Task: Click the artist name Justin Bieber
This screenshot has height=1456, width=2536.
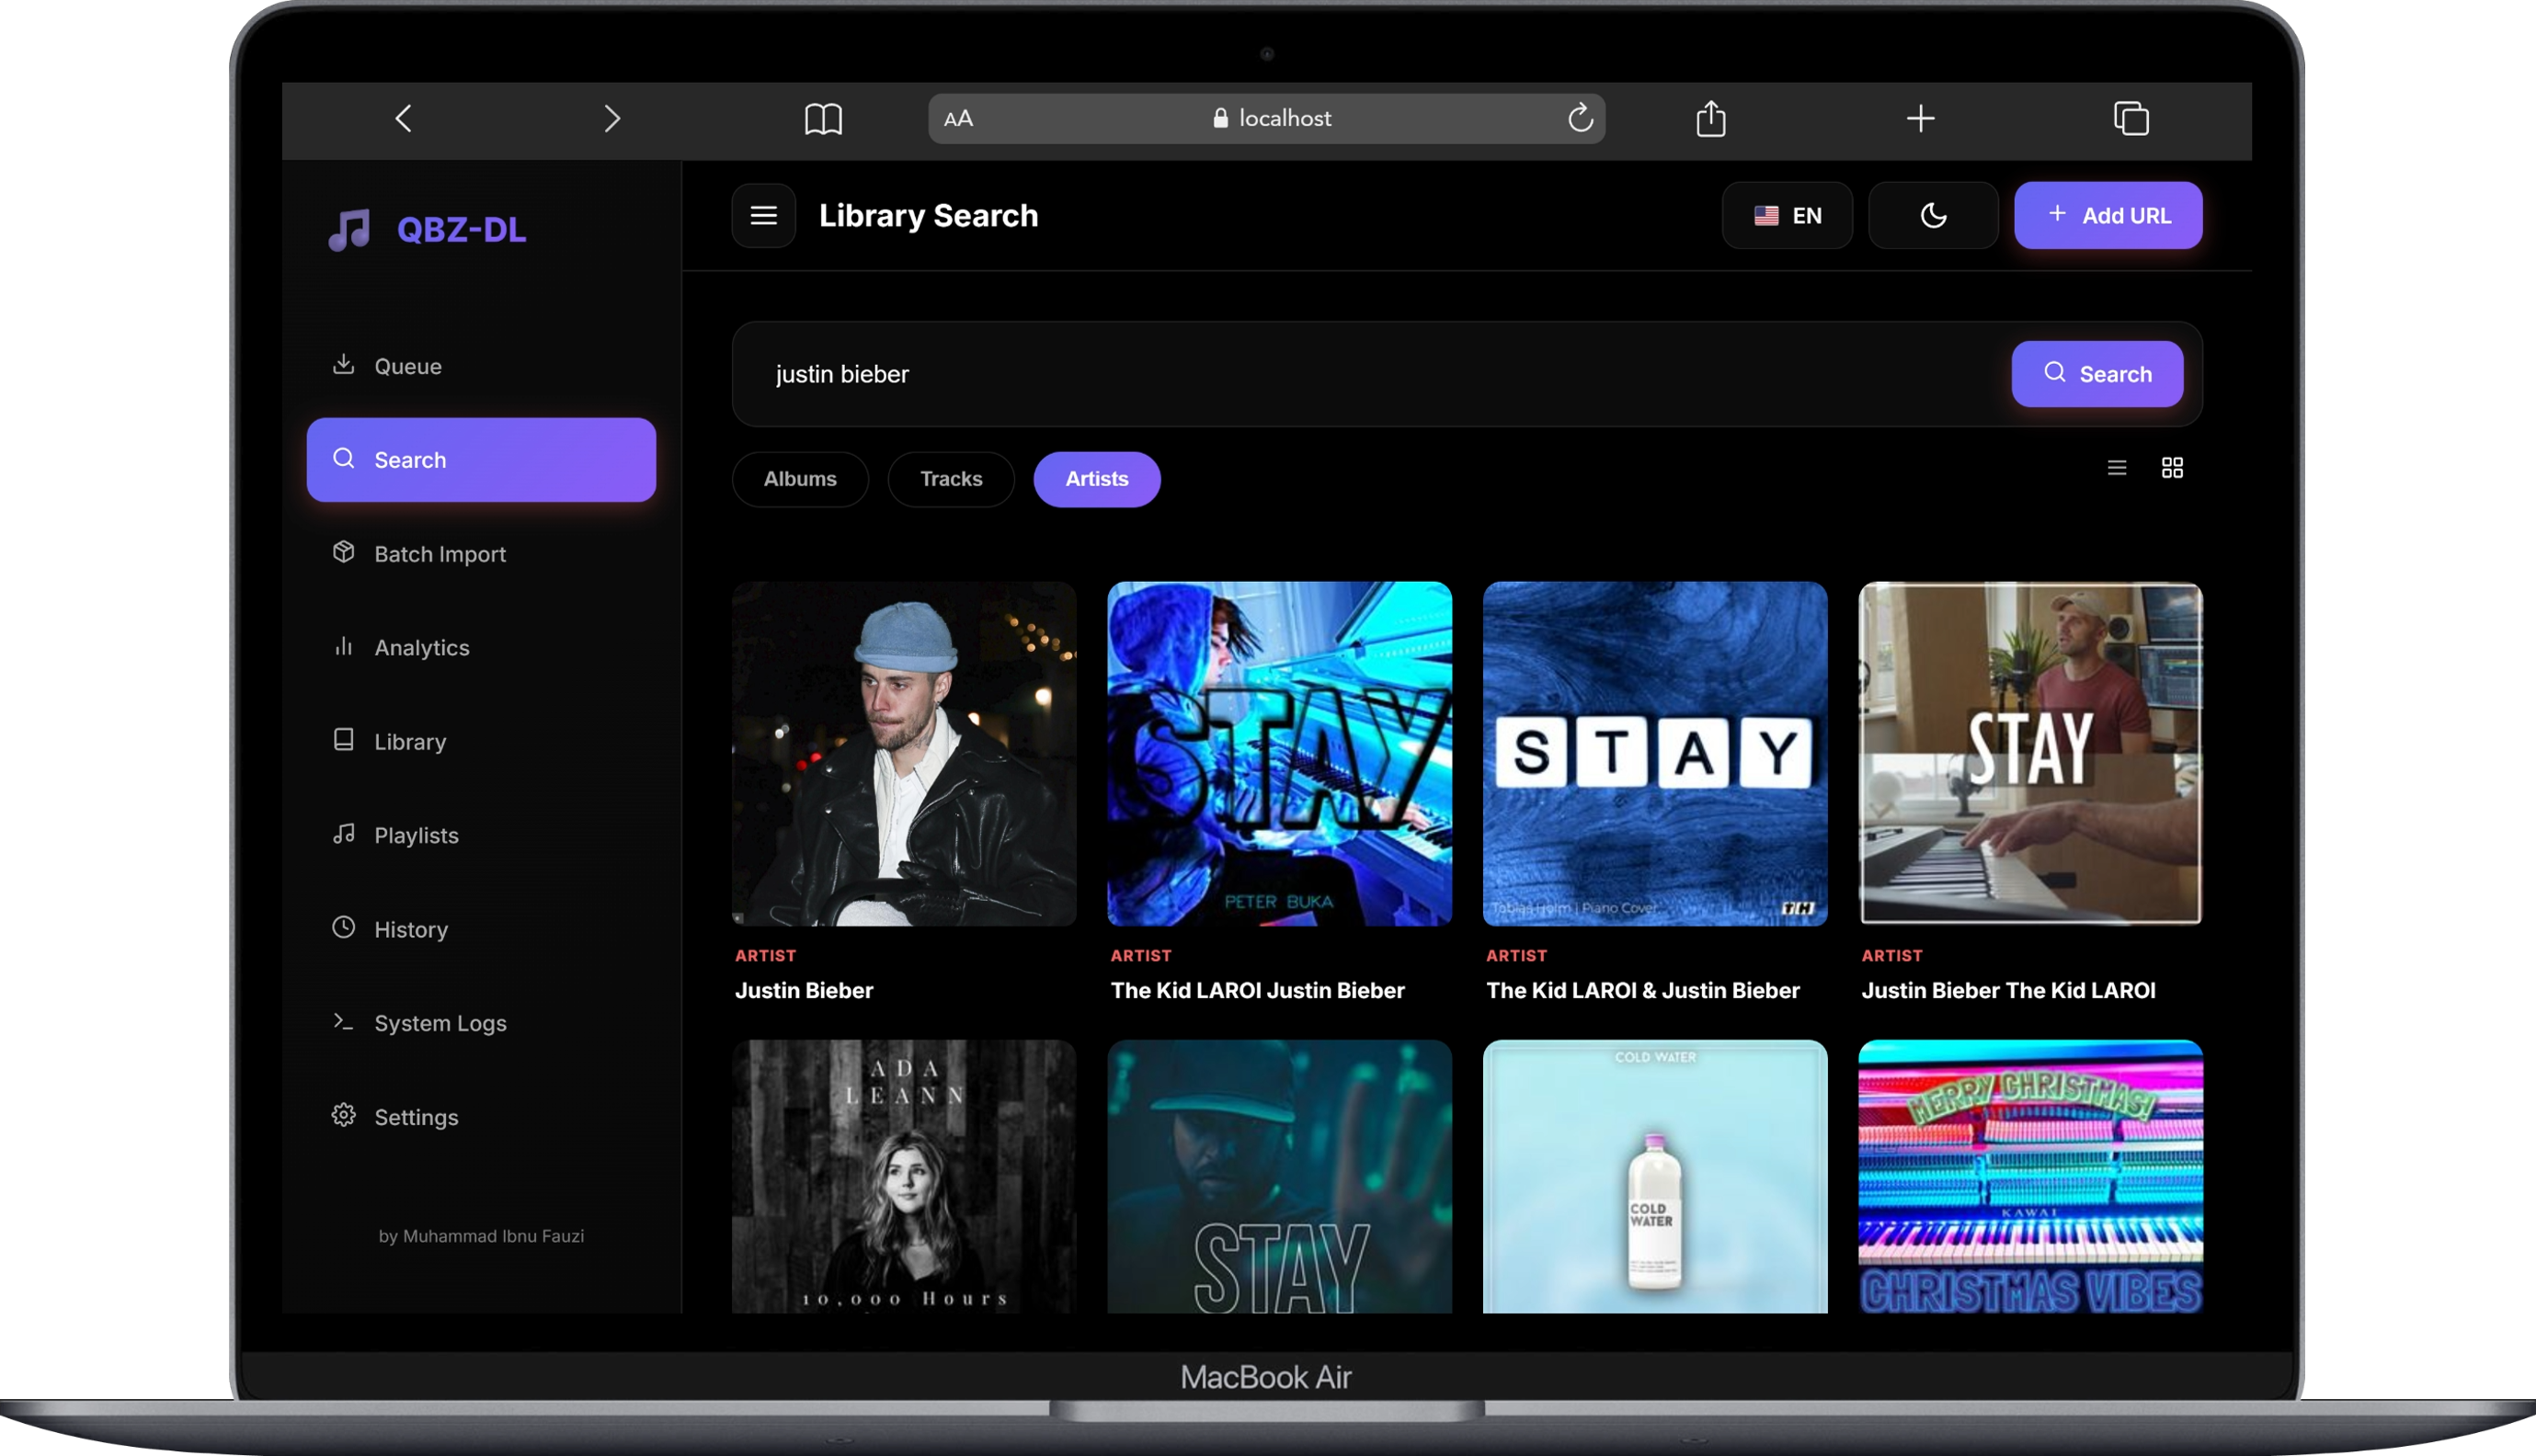Action: (x=804, y=990)
